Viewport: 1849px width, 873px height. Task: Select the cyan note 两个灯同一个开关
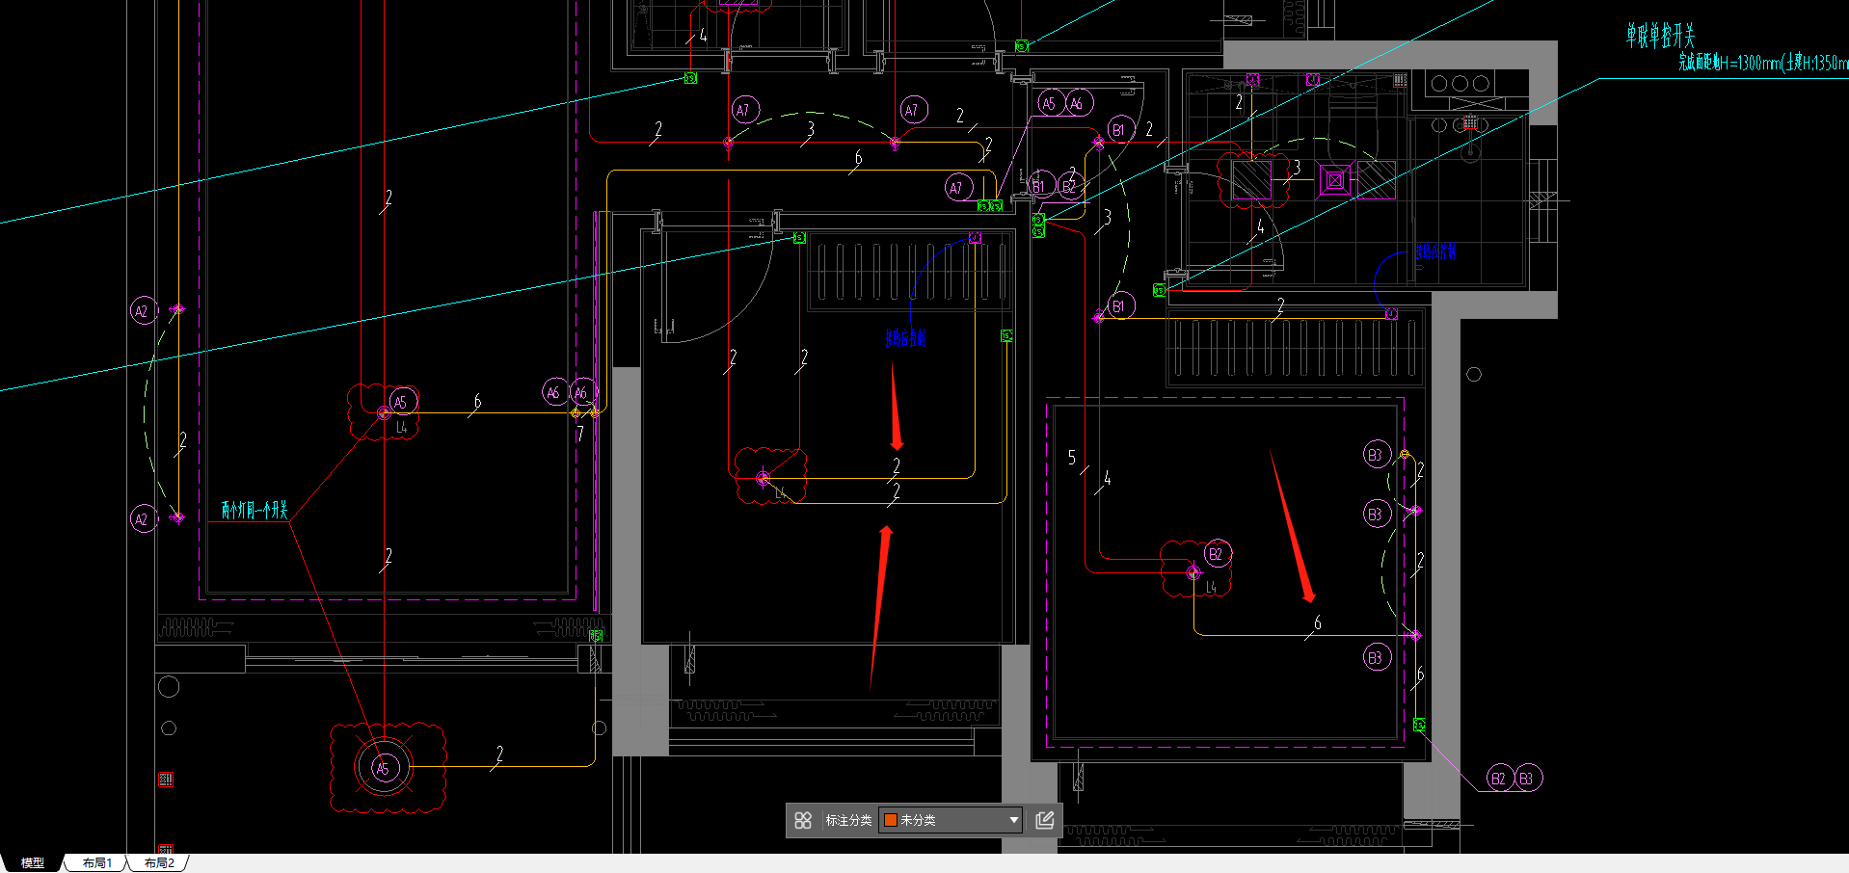(x=255, y=509)
